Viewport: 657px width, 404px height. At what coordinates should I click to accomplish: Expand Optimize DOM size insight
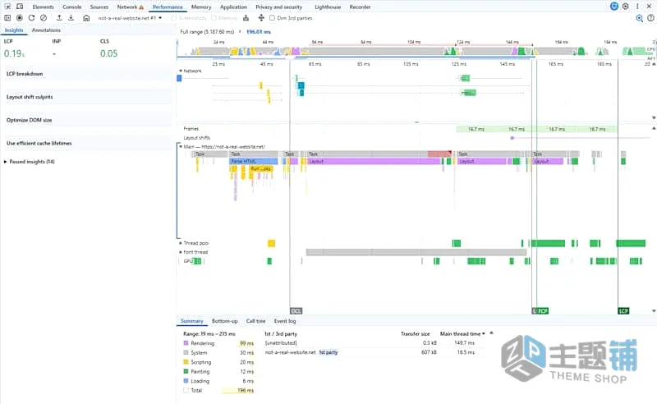(88, 120)
